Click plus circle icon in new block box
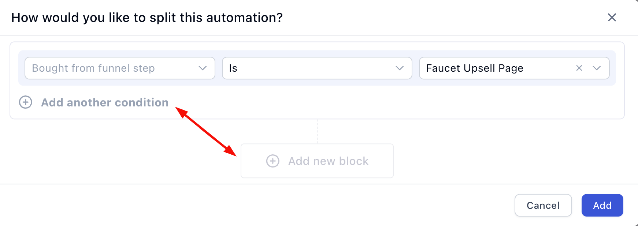Screen dimensions: 638x226 (x=272, y=161)
